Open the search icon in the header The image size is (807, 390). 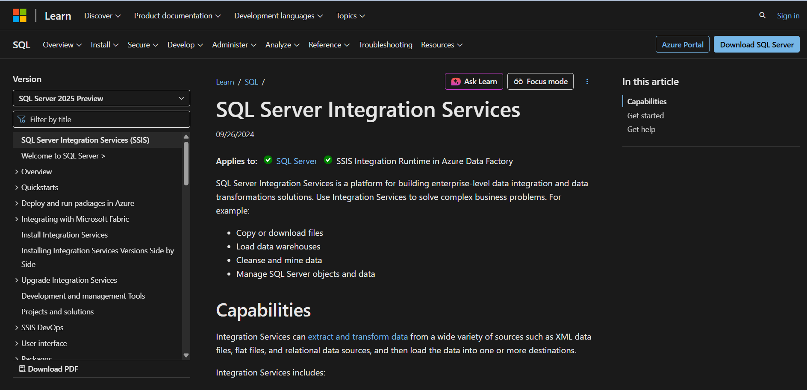click(763, 15)
